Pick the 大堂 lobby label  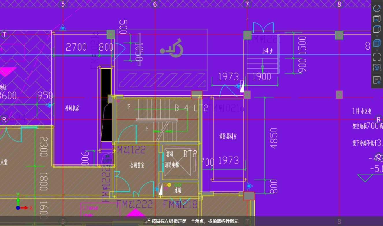coord(4,162)
